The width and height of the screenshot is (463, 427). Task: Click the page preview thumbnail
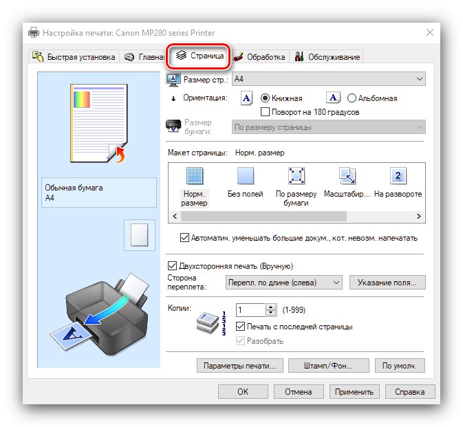point(99,123)
